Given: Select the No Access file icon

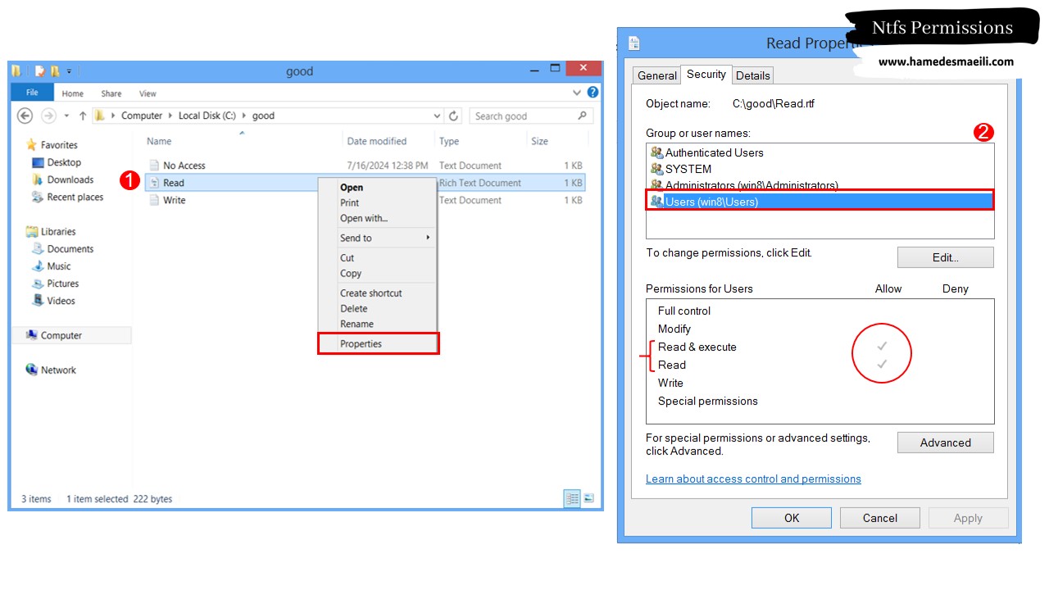Looking at the screenshot, I should coord(154,166).
